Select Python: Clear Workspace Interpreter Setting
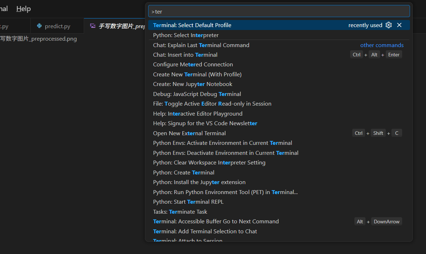Image resolution: width=426 pixels, height=254 pixels. pos(279,163)
